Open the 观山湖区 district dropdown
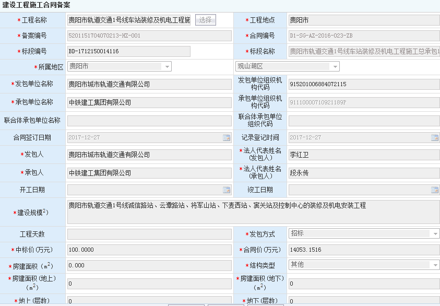Image resolution: width=440 pixels, height=306 pixels. coord(335,67)
